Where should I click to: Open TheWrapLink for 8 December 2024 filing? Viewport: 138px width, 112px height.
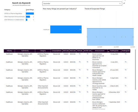pyautogui.click(x=126, y=92)
